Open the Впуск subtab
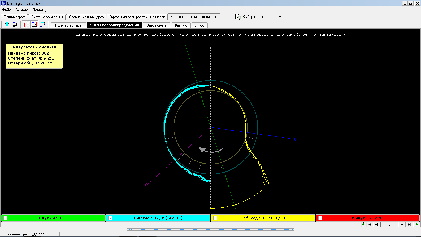 tap(199, 25)
